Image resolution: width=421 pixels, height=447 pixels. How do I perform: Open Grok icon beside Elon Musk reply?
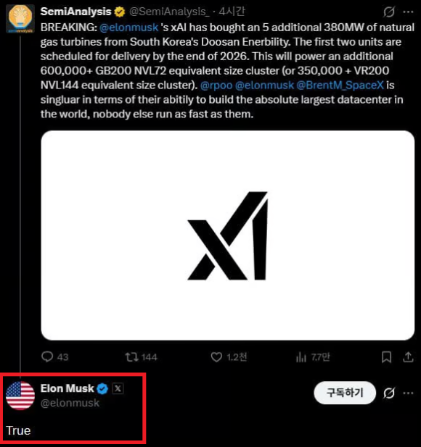(389, 393)
